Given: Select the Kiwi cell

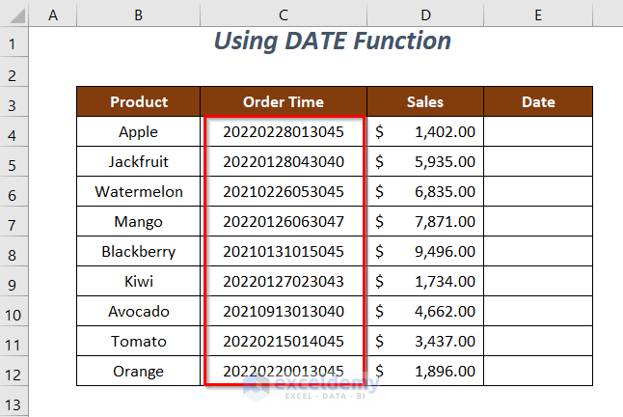Looking at the screenshot, I should coord(139,282).
